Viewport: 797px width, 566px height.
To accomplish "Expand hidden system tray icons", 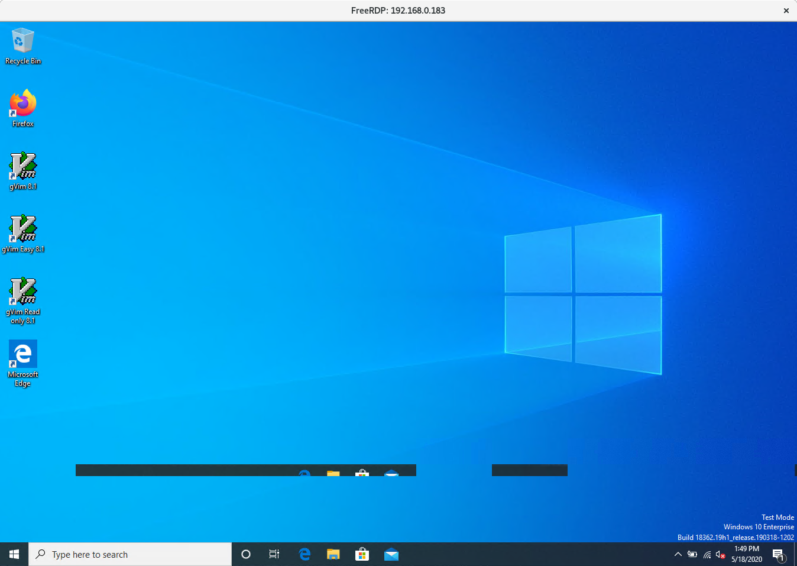I will point(678,554).
